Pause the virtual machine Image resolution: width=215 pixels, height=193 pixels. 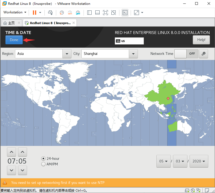[x=35, y=13]
